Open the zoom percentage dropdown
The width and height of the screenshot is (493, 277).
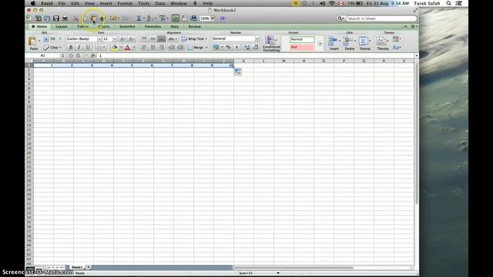(213, 18)
